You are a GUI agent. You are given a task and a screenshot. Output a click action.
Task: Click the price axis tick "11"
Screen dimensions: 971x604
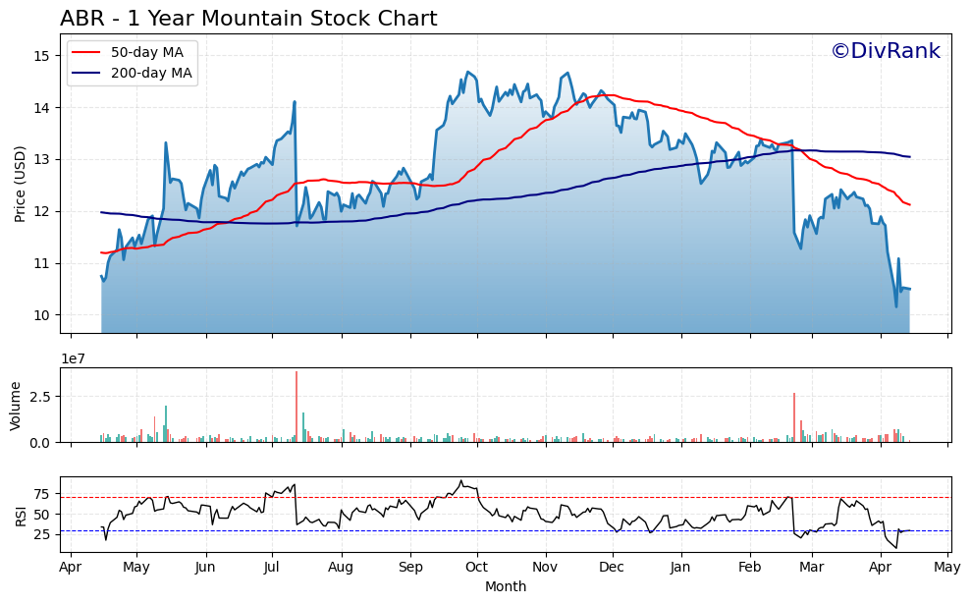coord(41,264)
